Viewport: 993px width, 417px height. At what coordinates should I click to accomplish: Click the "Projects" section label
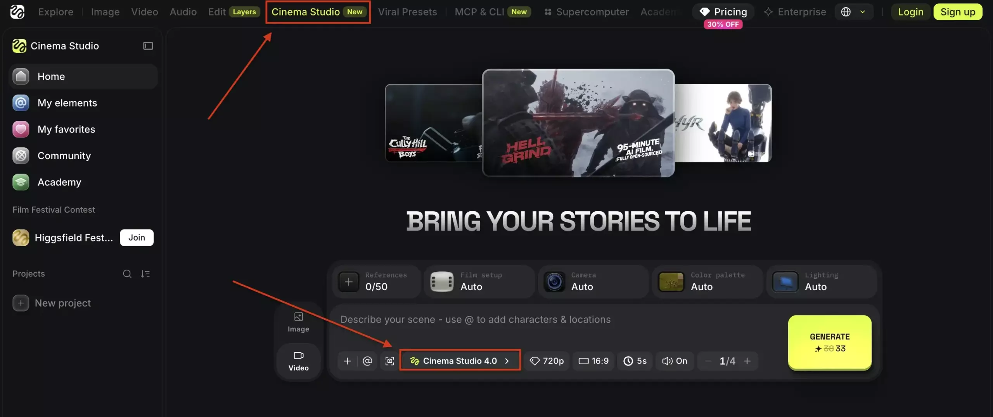tap(29, 274)
